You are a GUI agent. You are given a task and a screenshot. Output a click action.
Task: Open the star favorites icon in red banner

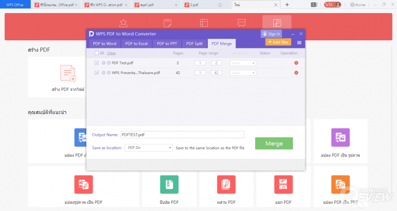[x=123, y=23]
